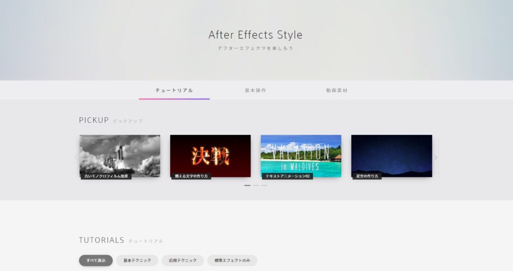Viewport: 513px width, 271px height.
Task: Filter tutorials by 基本テクニック
Action: pyautogui.click(x=137, y=260)
